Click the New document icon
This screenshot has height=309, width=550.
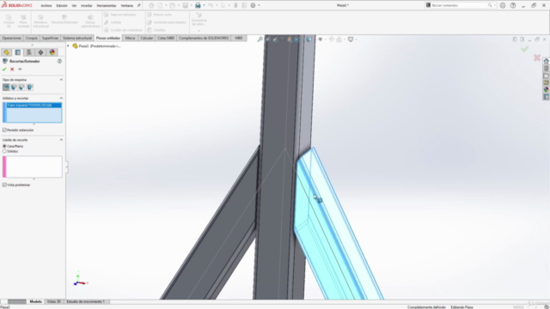(x=161, y=5)
